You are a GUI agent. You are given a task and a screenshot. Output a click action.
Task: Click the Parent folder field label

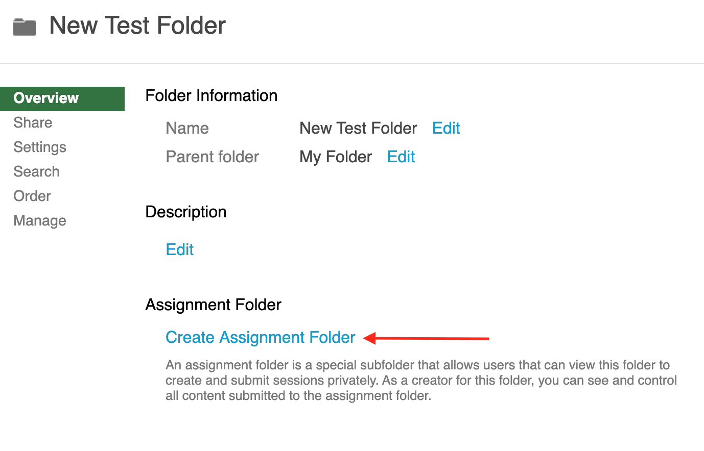[x=213, y=157]
